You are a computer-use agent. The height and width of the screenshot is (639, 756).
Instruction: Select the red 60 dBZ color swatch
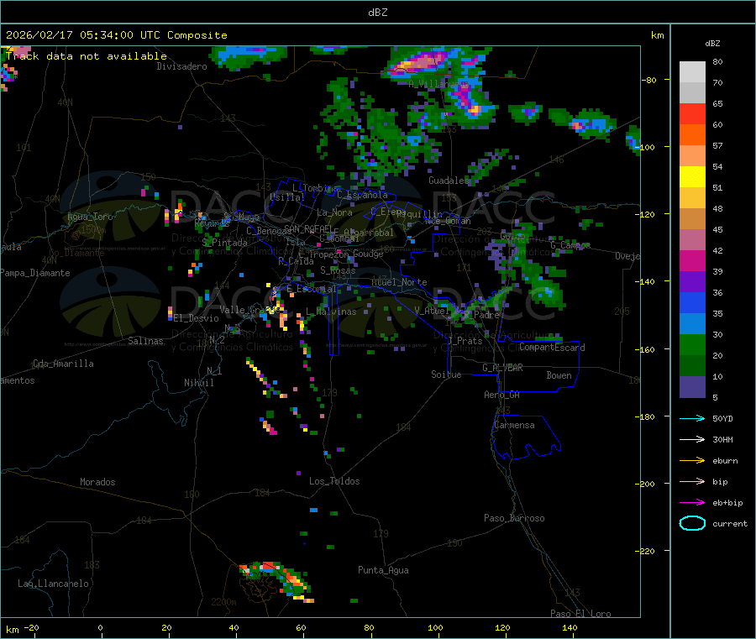[x=692, y=113]
